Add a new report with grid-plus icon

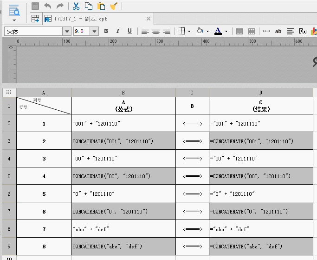pyautogui.click(x=35, y=19)
